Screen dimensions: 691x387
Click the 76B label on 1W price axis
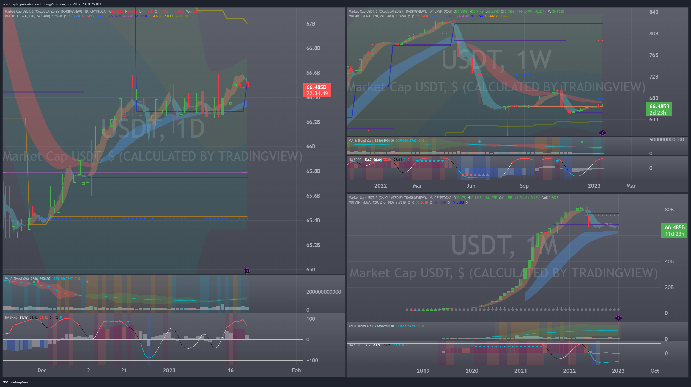654,55
